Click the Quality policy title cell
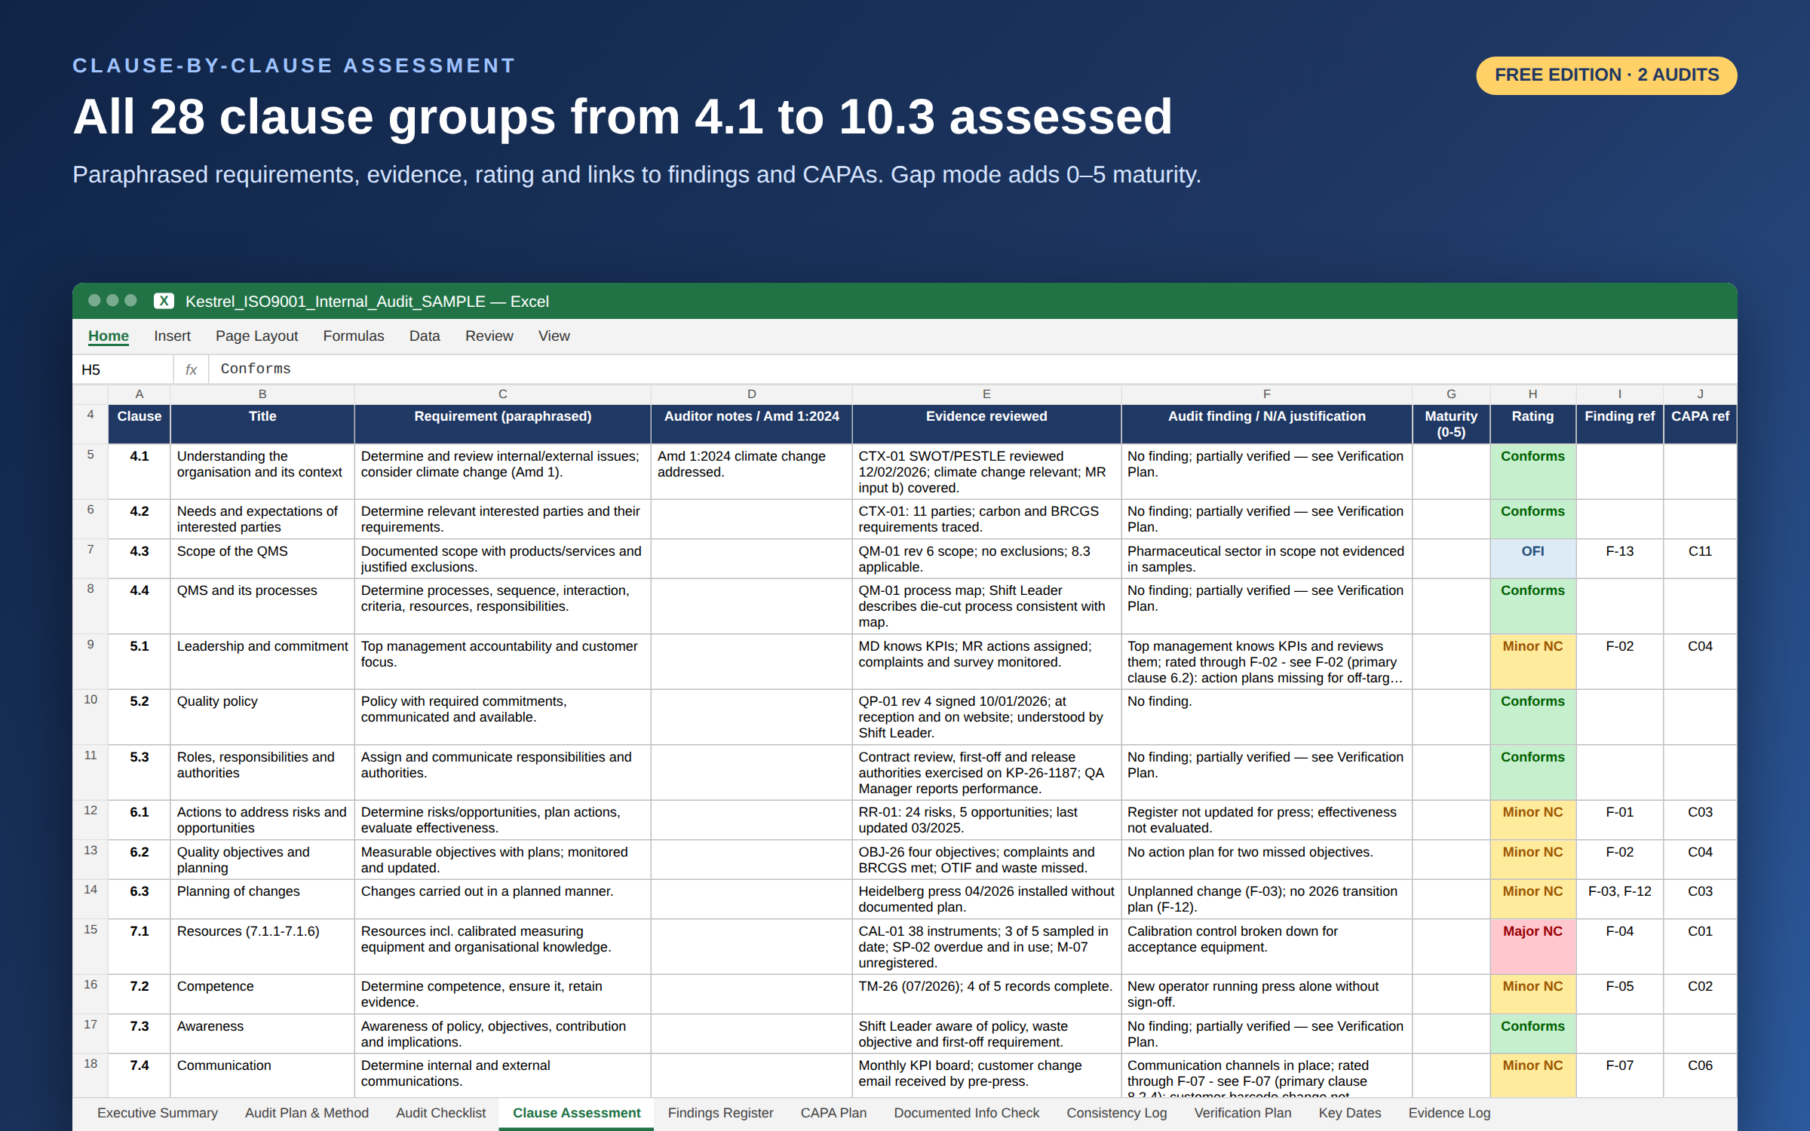This screenshot has width=1810, height=1131. pos(262,717)
